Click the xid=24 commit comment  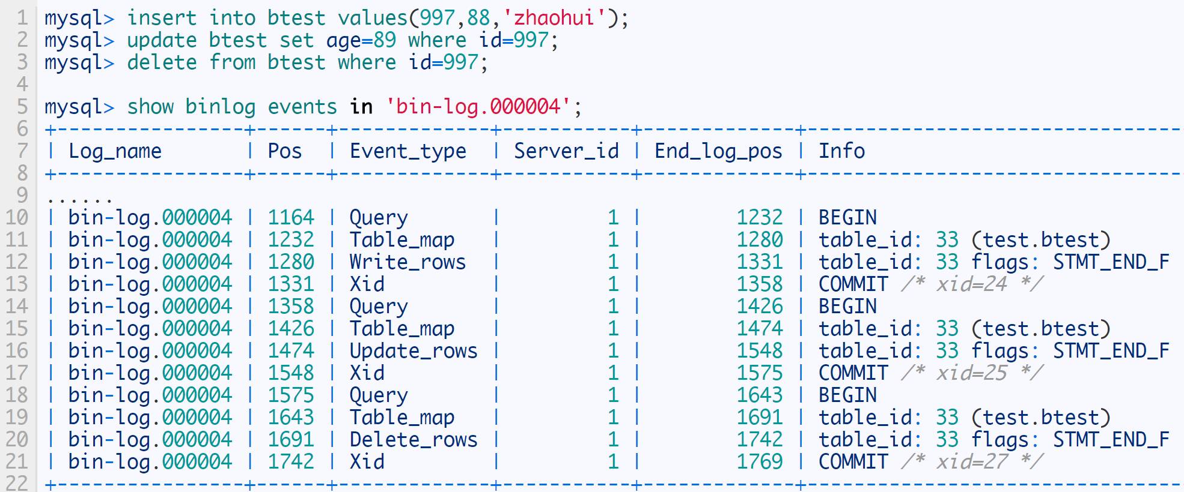(x=972, y=284)
